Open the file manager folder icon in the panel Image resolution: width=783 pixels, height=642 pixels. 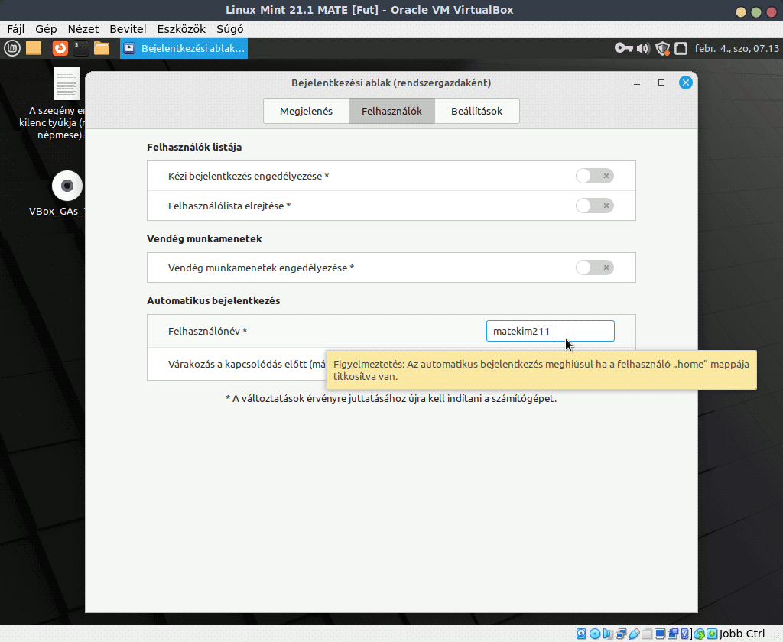coord(102,48)
